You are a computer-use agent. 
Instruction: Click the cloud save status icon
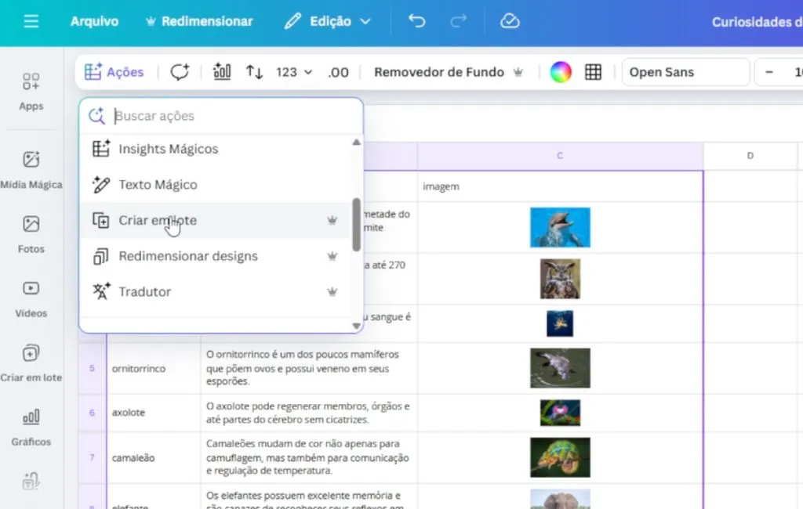(510, 21)
